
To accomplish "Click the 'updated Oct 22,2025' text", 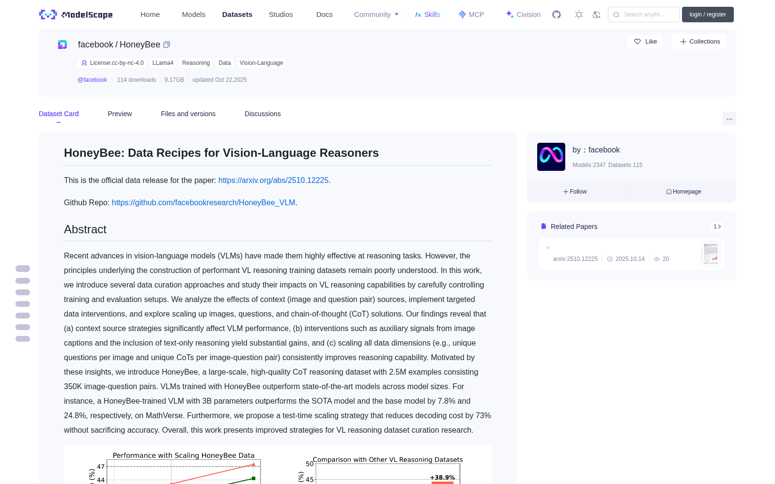I will point(219,80).
